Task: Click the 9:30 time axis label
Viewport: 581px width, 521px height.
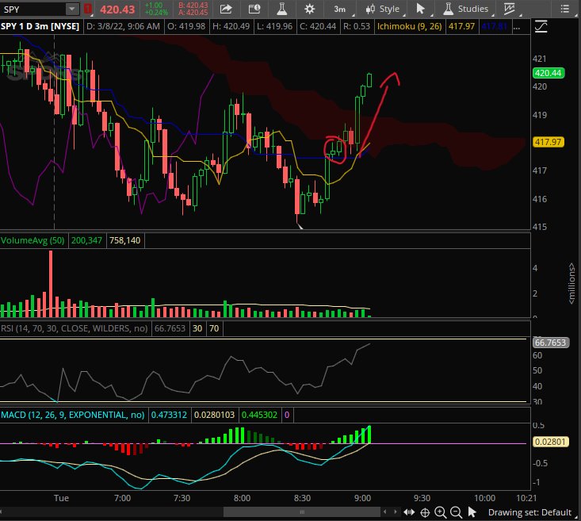Action: point(422,498)
